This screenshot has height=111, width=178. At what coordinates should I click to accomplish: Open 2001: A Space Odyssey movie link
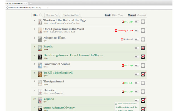(59, 108)
